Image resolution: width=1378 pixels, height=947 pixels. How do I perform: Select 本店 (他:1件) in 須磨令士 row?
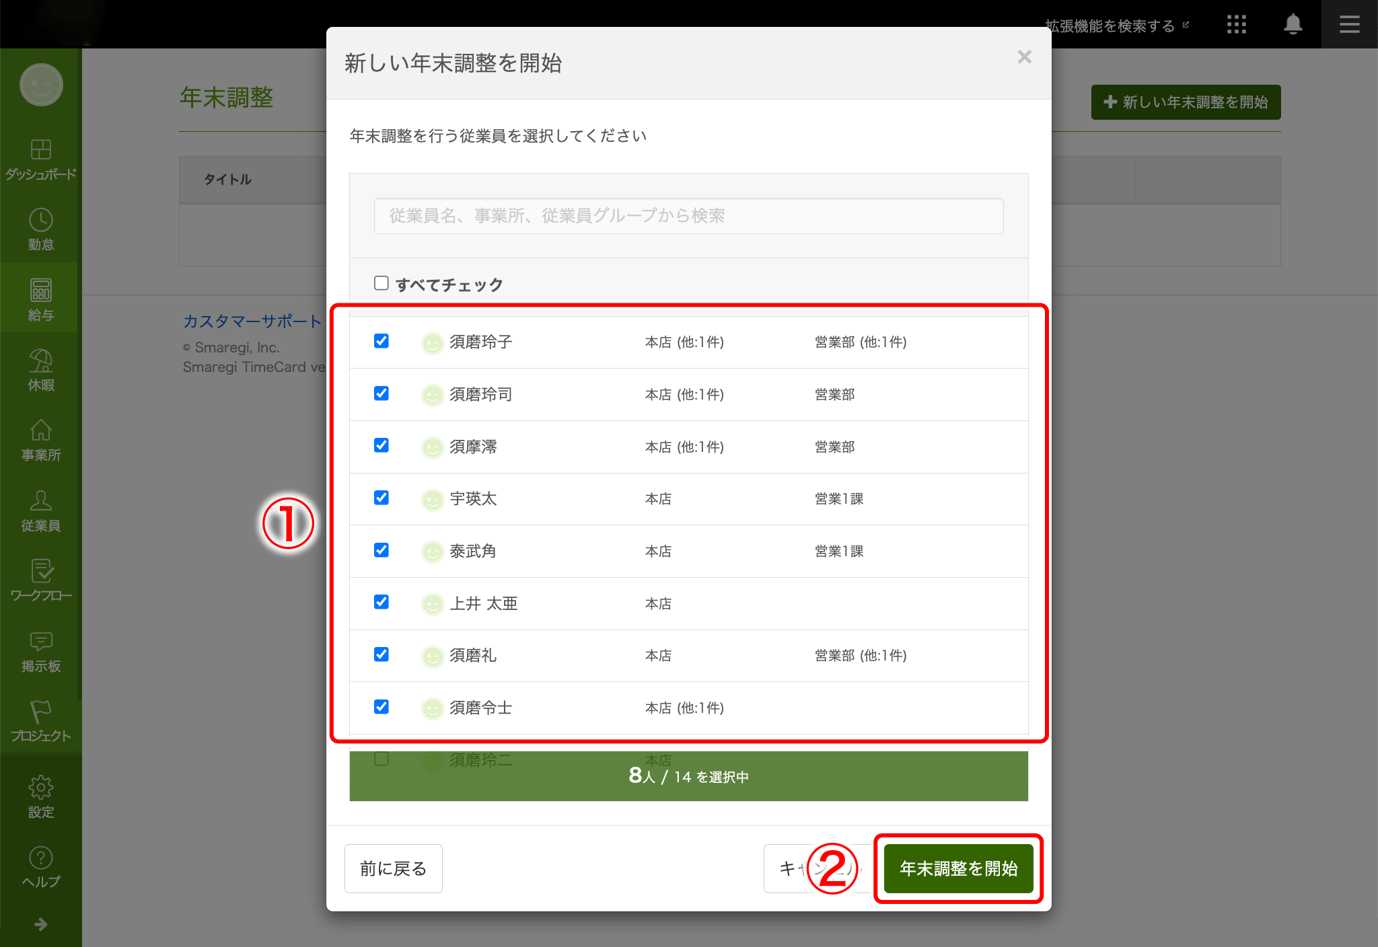pyautogui.click(x=684, y=708)
